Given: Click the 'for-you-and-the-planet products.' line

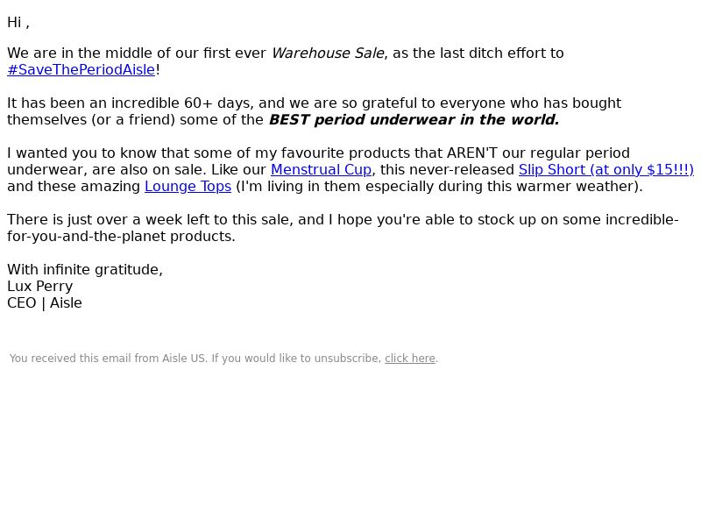Looking at the screenshot, I should (121, 237).
